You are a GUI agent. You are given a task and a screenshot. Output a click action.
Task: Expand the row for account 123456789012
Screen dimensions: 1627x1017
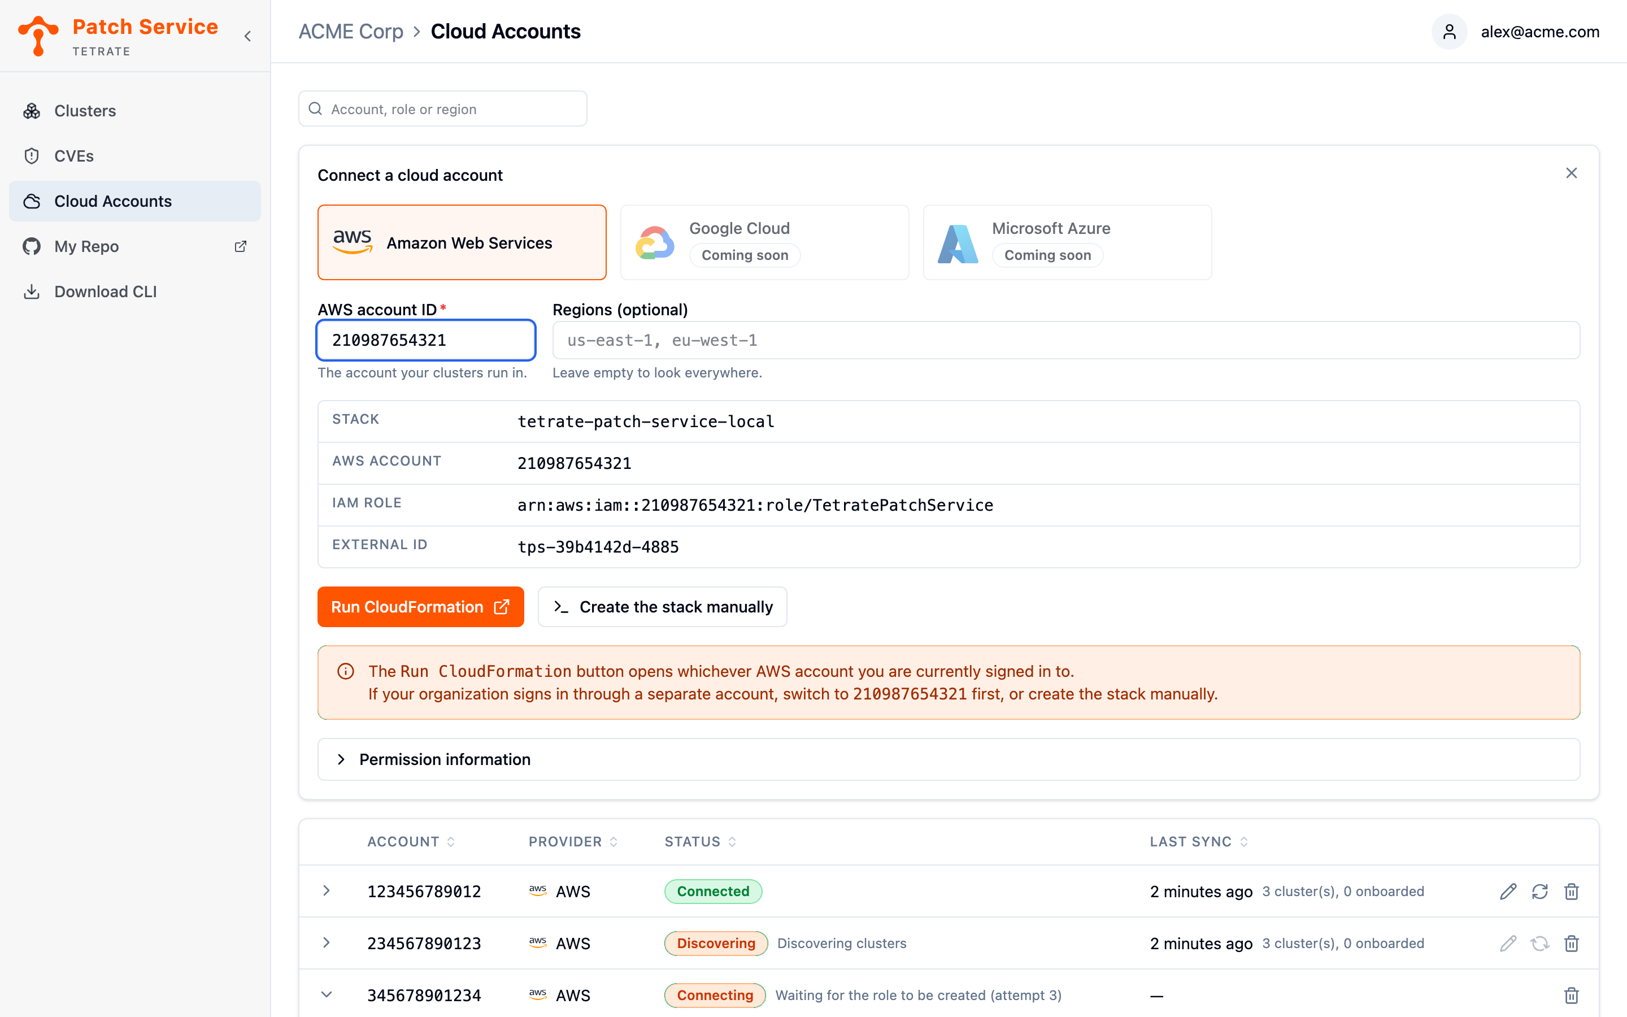[x=326, y=890]
